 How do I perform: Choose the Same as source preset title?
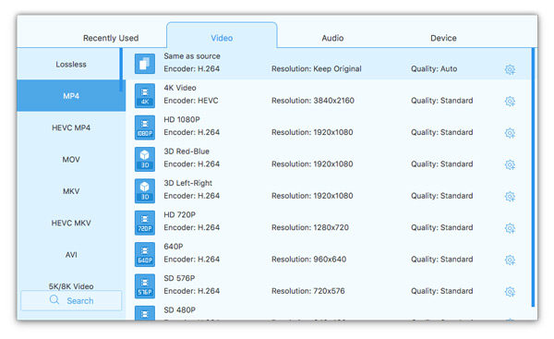click(x=192, y=56)
